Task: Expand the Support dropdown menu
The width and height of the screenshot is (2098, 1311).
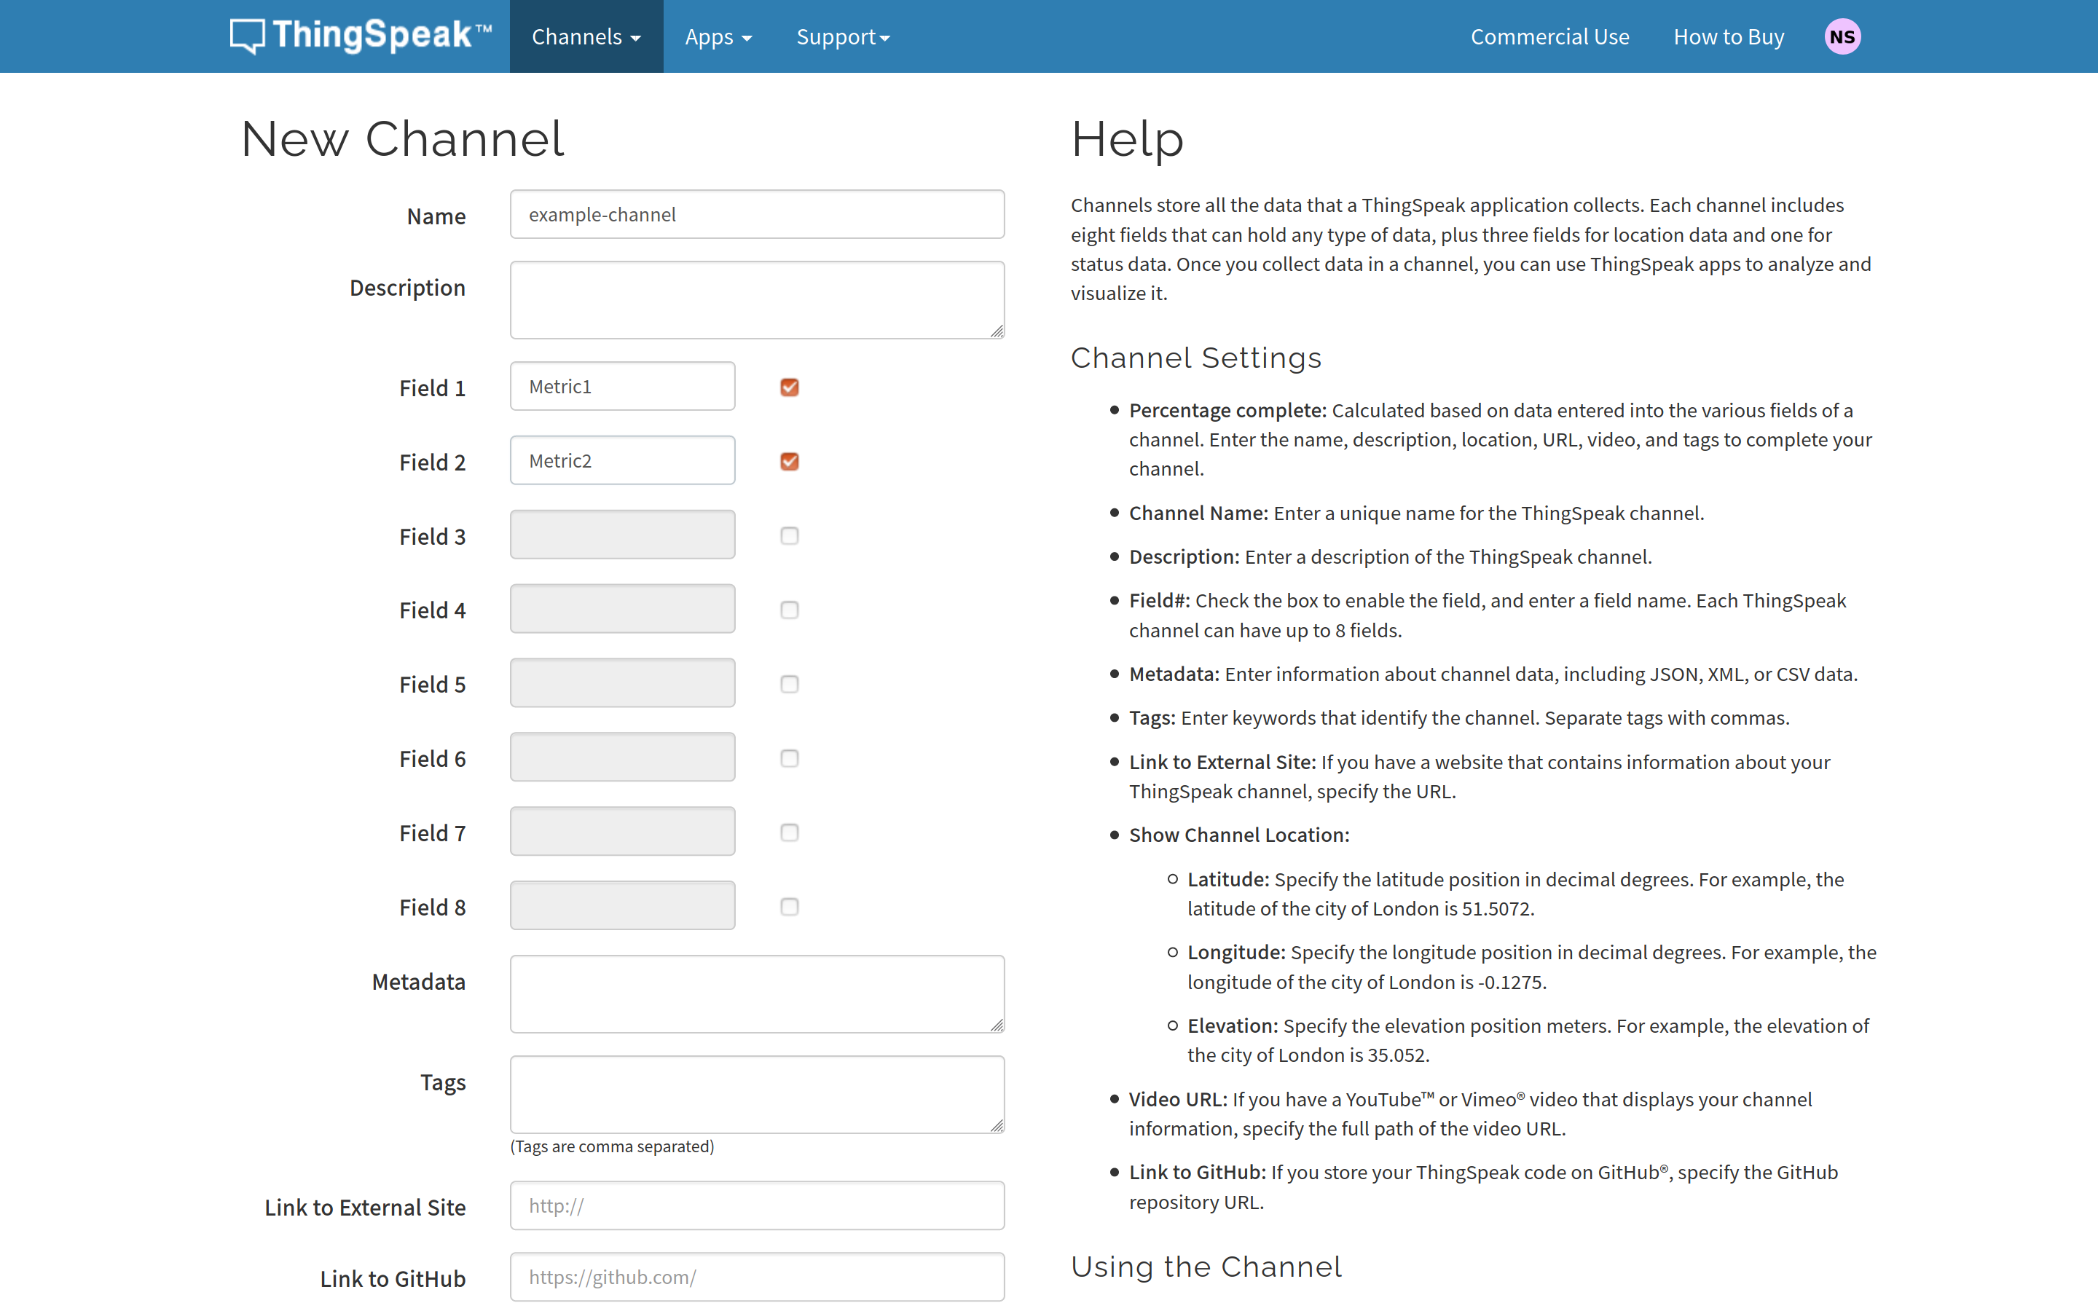Action: click(843, 36)
